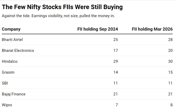
Task: Click the Bajaj Finance company name
Action: point(14,94)
